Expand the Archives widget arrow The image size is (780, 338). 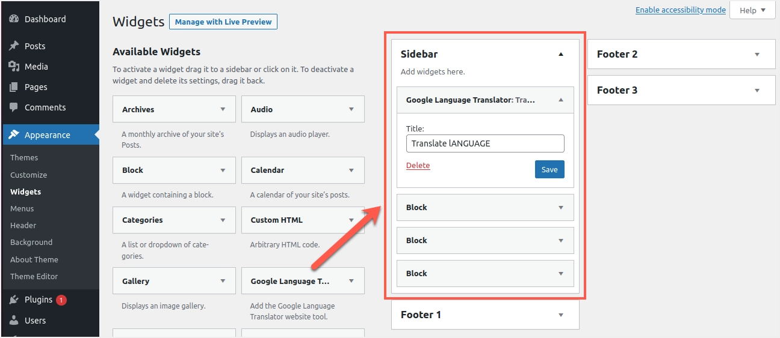point(223,109)
